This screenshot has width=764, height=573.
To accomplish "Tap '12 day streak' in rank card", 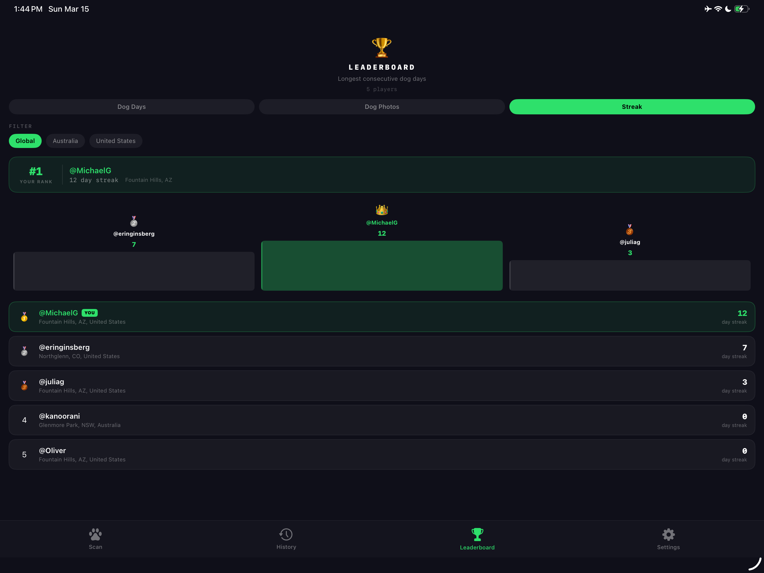I will tap(94, 180).
